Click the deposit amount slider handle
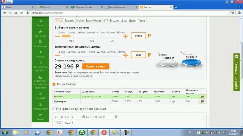 click(72, 36)
